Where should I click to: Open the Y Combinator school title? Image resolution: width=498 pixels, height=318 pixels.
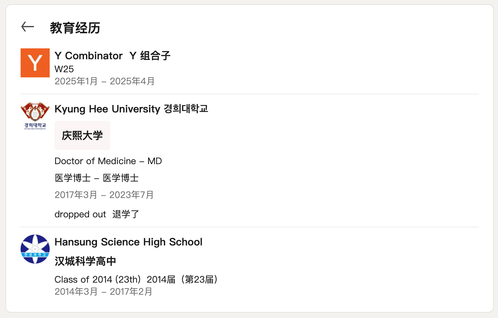click(88, 56)
